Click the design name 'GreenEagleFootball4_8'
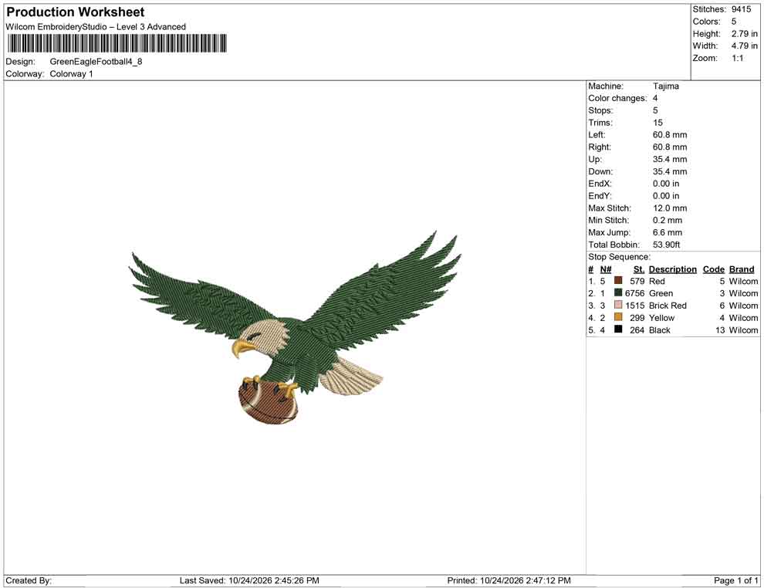Image resolution: width=764 pixels, height=588 pixels. (x=96, y=62)
